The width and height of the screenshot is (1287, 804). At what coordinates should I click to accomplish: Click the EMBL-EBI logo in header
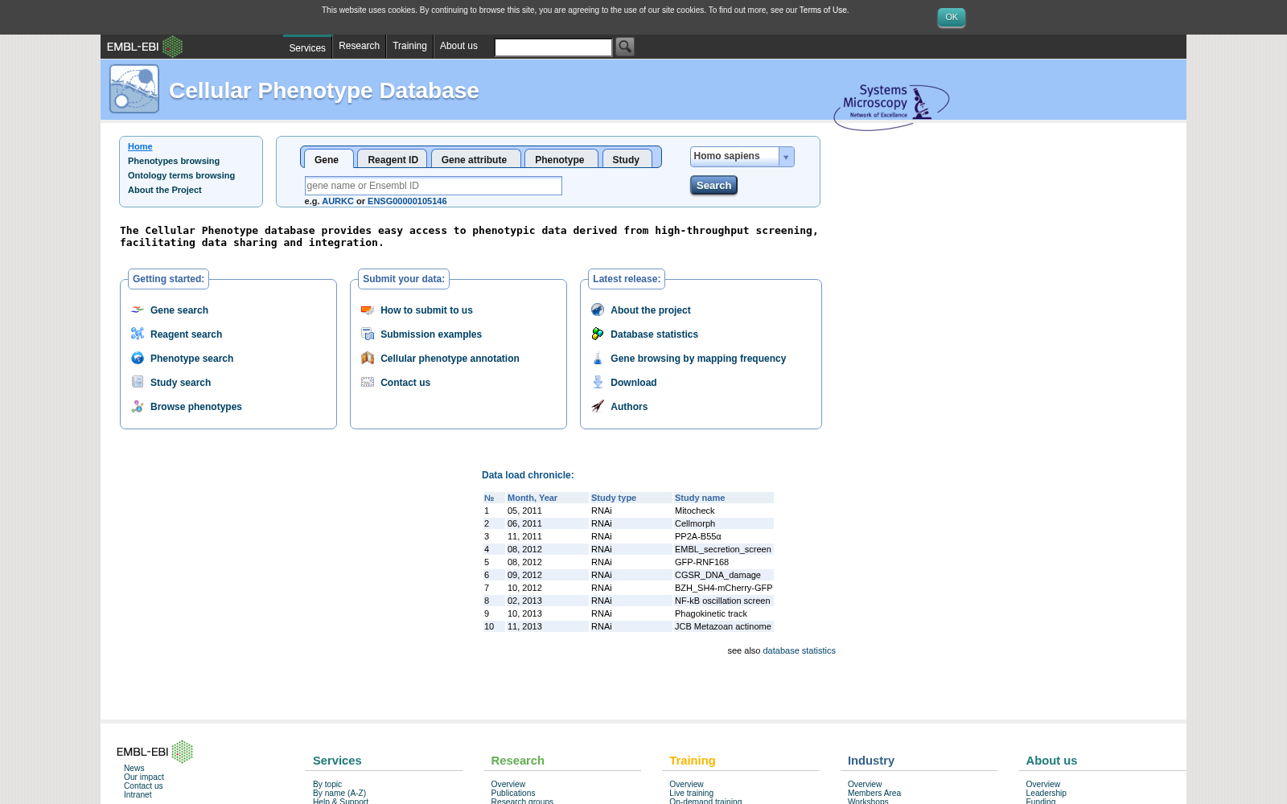coord(145,47)
